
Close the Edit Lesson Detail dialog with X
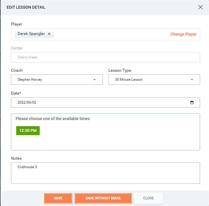[200, 7]
